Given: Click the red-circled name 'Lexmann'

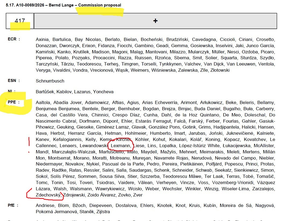Looking at the screenshot, I should 121,146.
